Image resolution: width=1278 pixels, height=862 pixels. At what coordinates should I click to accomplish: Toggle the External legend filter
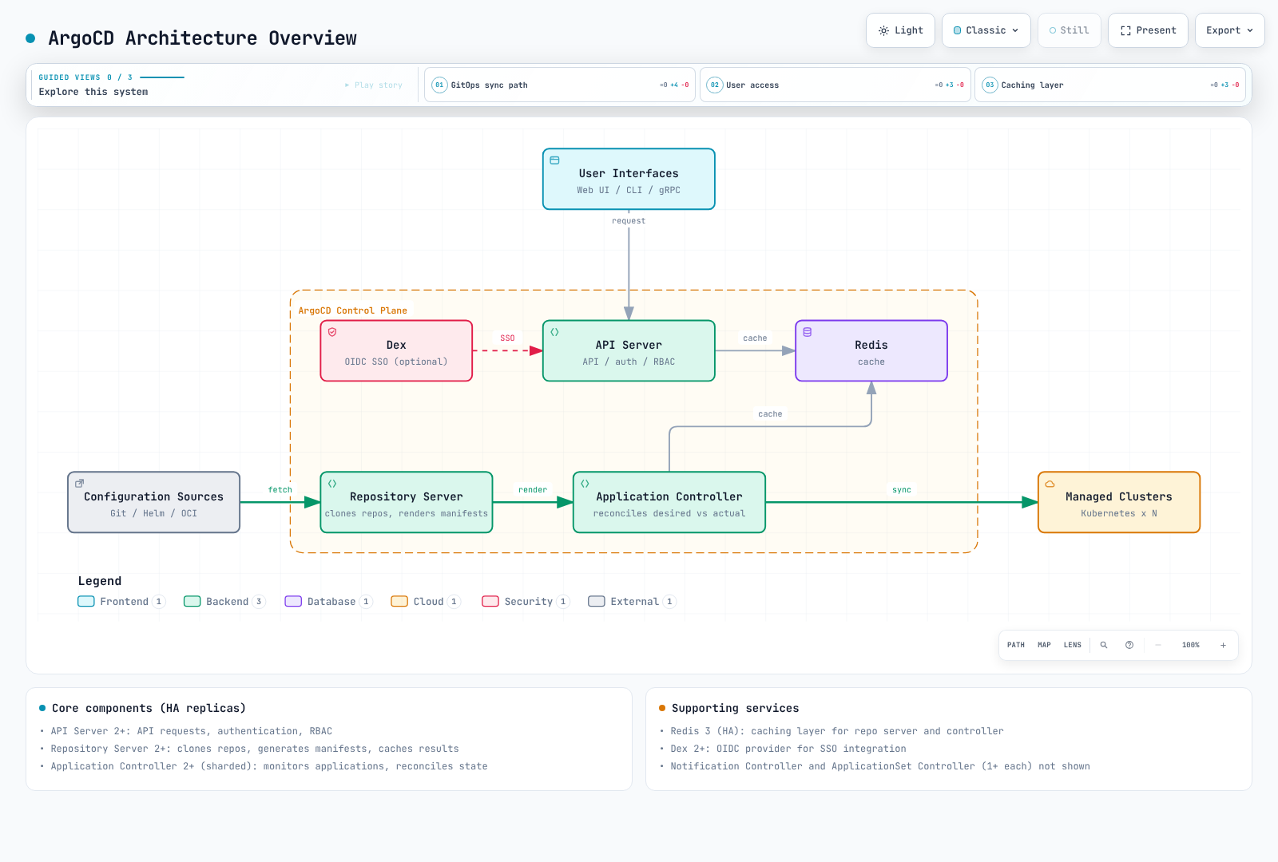click(x=632, y=602)
